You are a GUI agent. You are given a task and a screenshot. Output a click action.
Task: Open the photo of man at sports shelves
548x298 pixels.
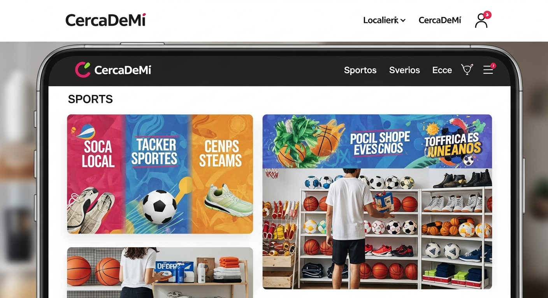click(x=377, y=229)
